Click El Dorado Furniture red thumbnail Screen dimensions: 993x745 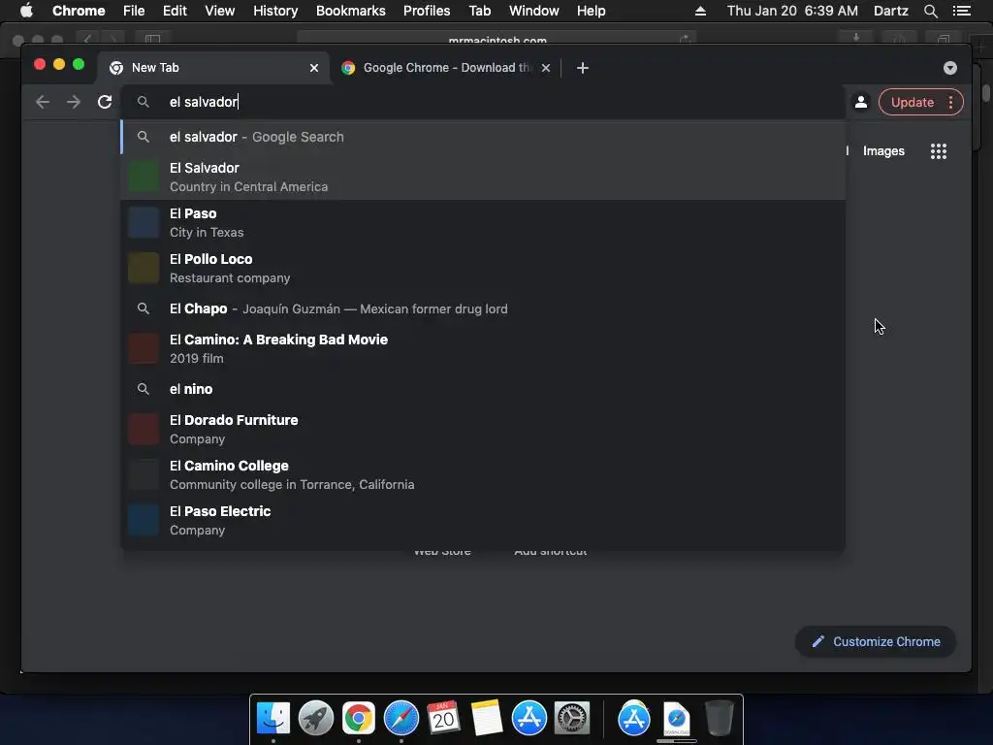(x=144, y=429)
